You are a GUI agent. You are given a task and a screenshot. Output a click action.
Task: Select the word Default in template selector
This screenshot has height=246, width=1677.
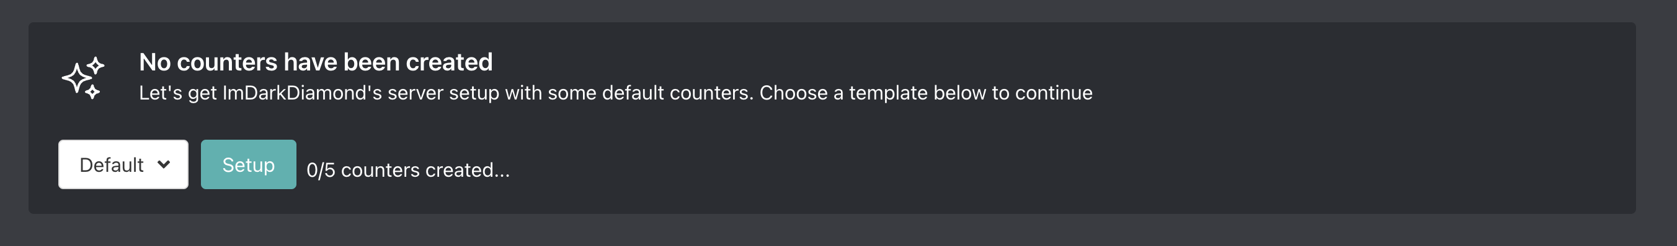pos(111,165)
